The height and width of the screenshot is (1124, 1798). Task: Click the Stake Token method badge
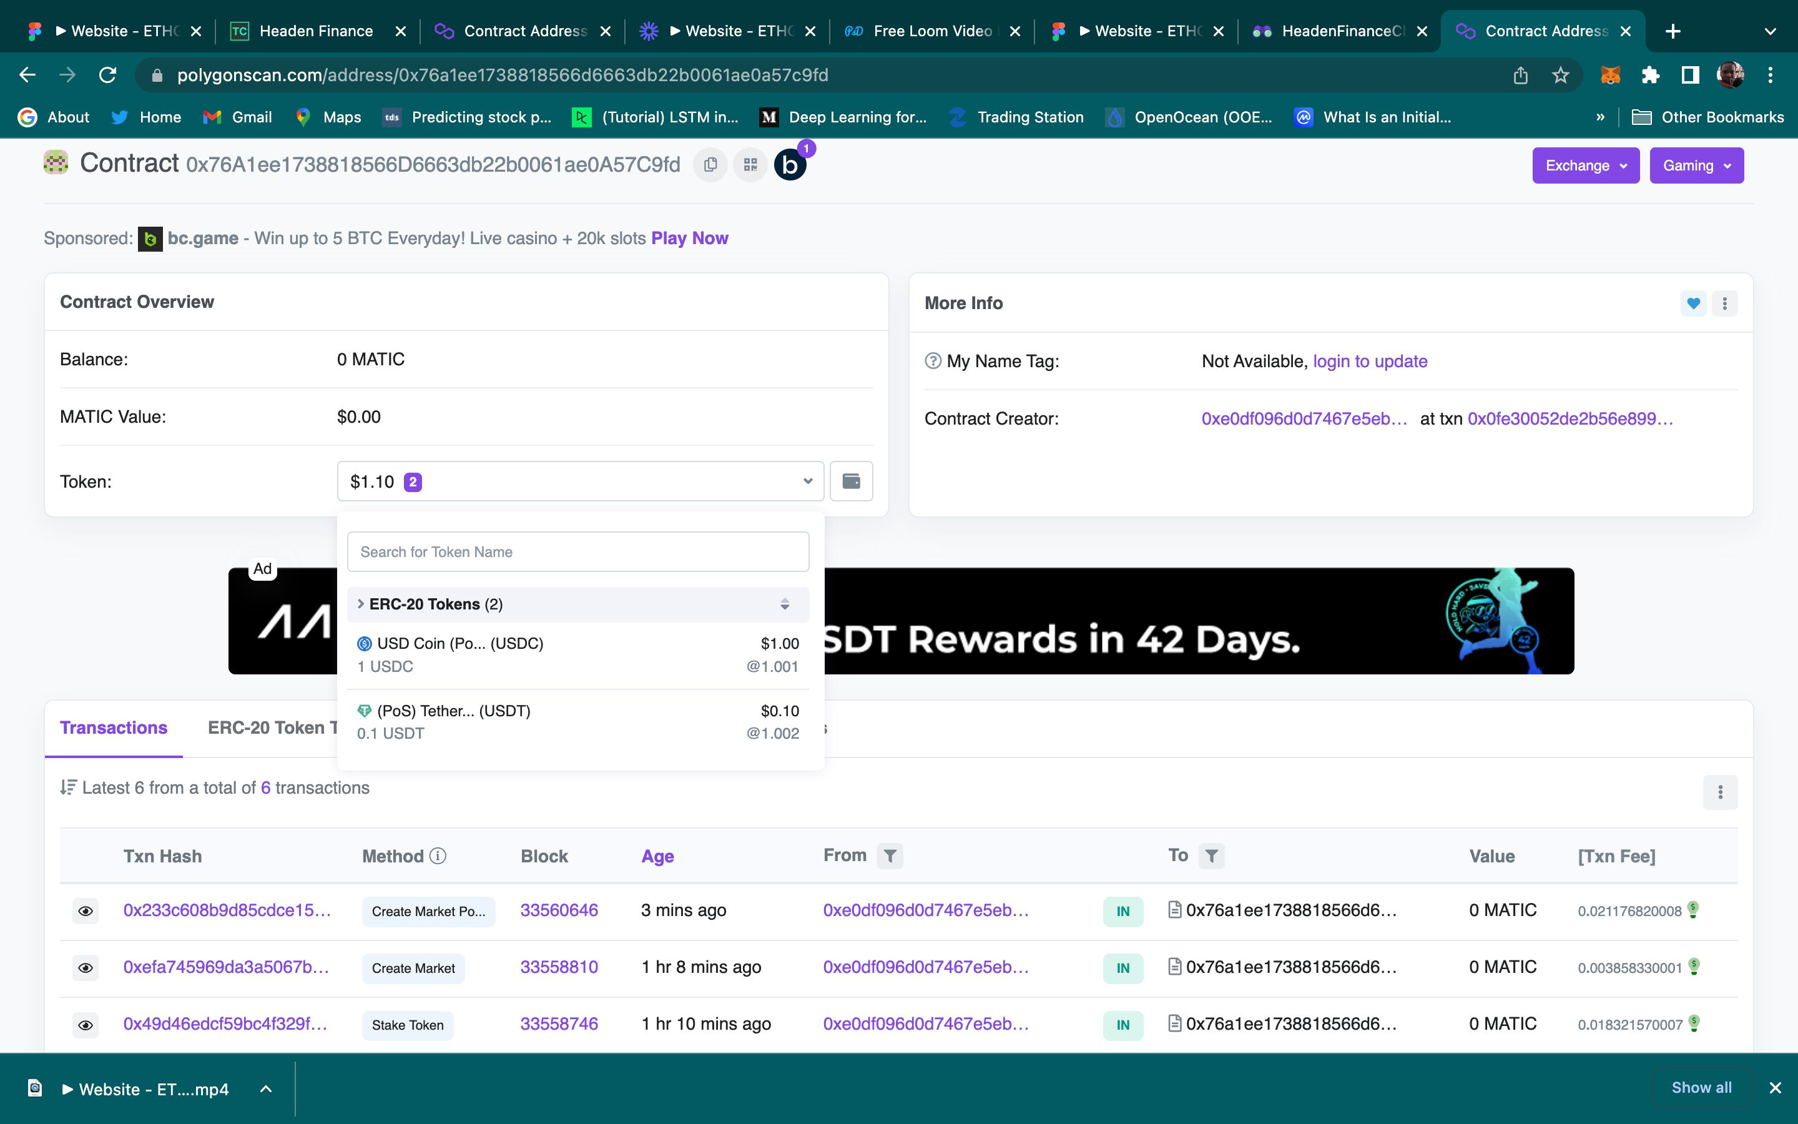click(x=408, y=1025)
